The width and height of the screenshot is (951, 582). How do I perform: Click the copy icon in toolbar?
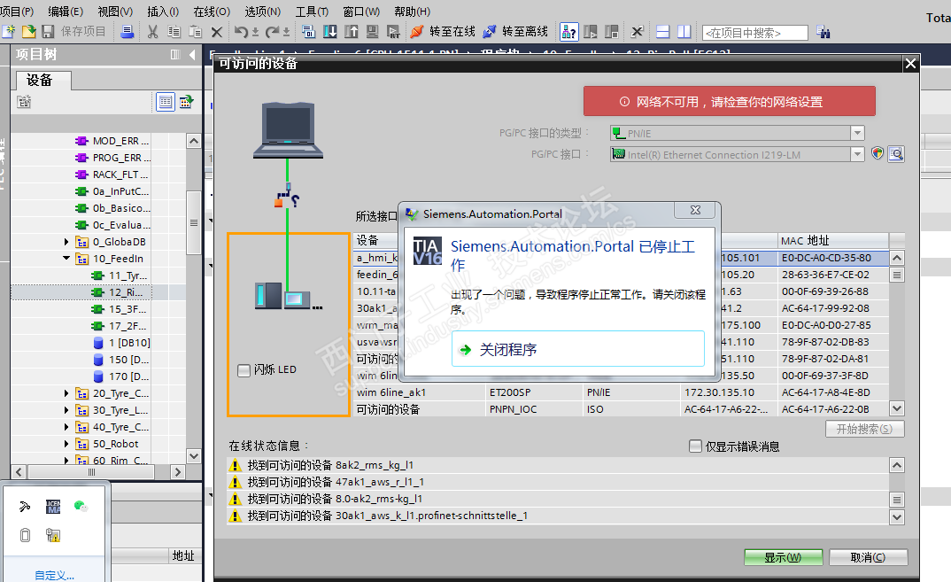coord(174,32)
